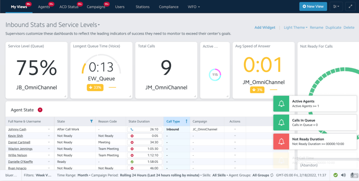
Task: Open Kevin Shih's profile link
Action: click(15, 136)
